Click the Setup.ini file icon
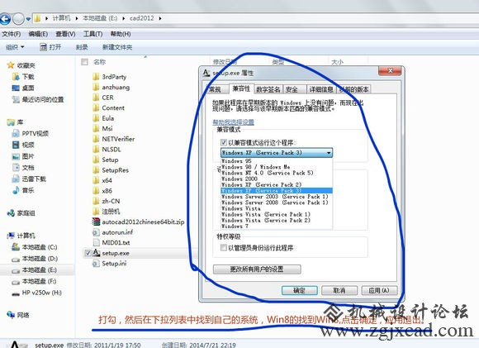 coord(97,264)
